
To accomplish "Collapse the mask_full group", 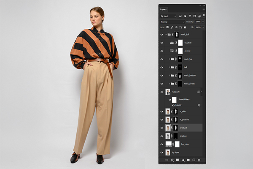I will pyautogui.click(x=165, y=35).
